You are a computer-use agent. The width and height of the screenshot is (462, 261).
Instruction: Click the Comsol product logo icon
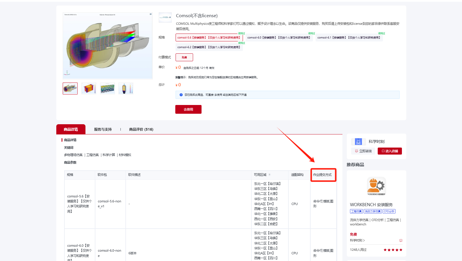point(165,17)
